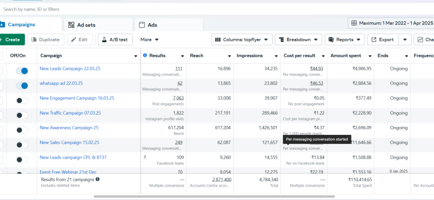Start an A/B test

coord(115,39)
